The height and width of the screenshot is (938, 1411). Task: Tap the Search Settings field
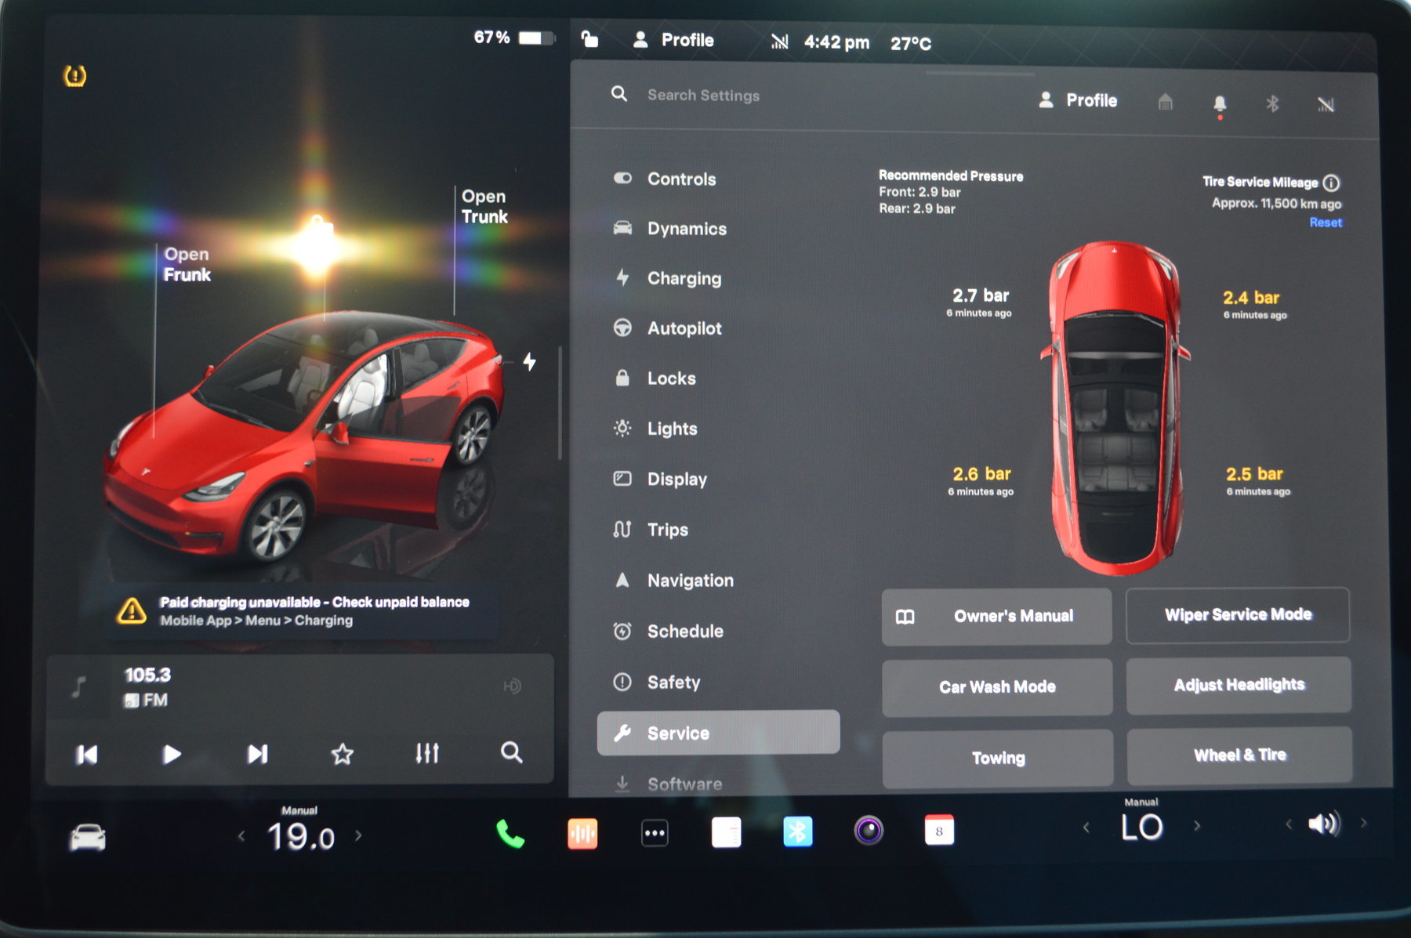703,96
